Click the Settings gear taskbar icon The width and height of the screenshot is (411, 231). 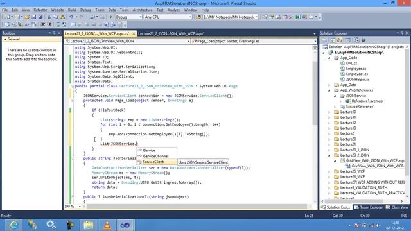click(51, 225)
